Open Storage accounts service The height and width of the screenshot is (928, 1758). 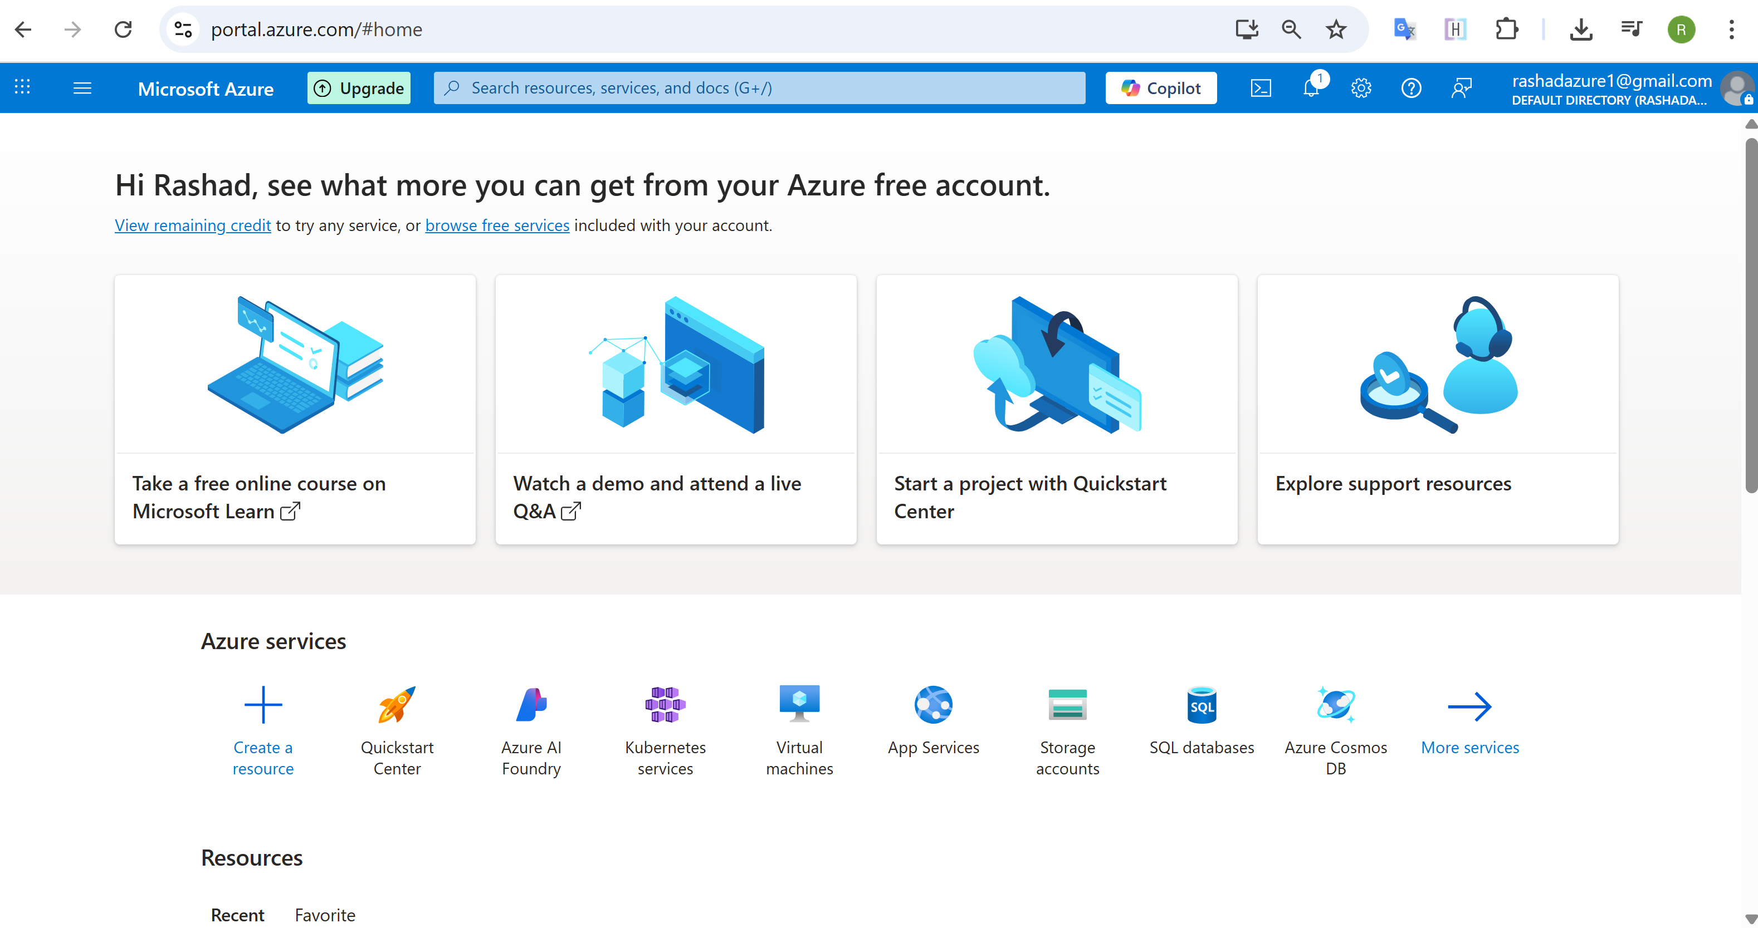[1067, 729]
